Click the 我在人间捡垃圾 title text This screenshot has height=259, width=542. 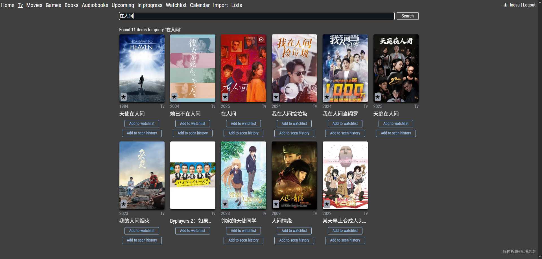pos(289,114)
